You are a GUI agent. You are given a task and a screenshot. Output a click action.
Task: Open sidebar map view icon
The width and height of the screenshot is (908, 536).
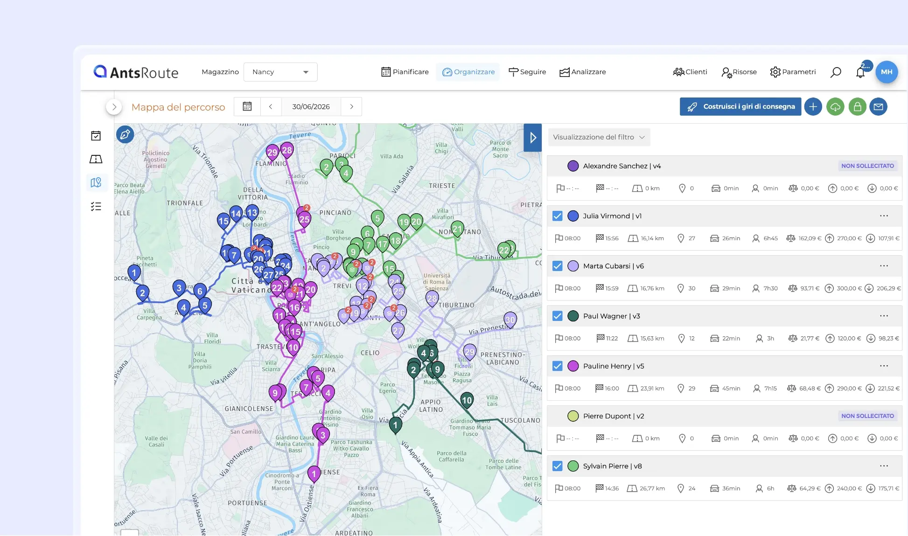coord(96,182)
